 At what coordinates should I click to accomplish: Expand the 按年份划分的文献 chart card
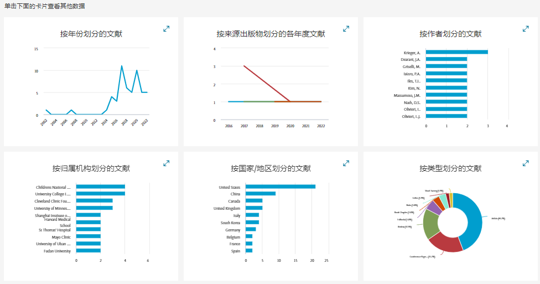(166, 29)
